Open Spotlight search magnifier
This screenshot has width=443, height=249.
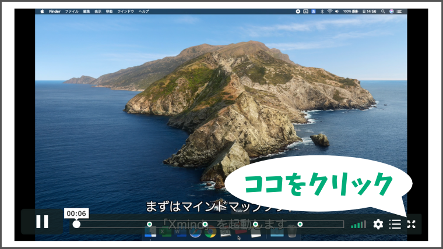(383, 11)
